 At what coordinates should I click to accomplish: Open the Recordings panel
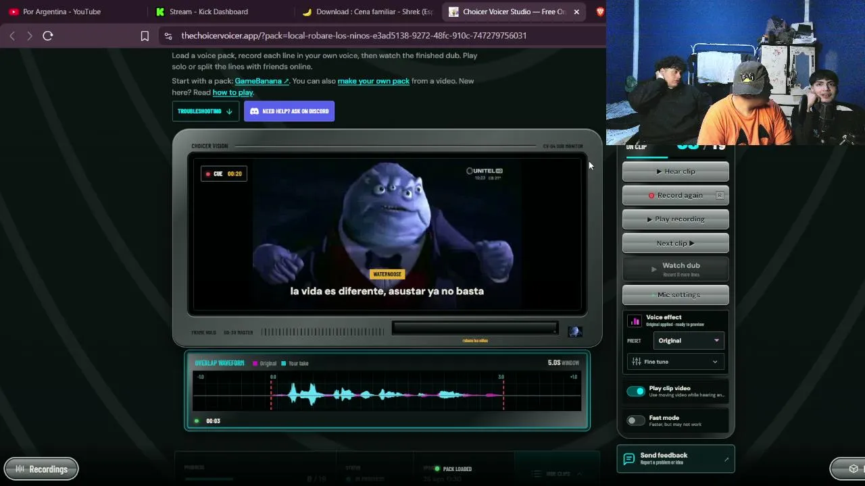tap(41, 469)
